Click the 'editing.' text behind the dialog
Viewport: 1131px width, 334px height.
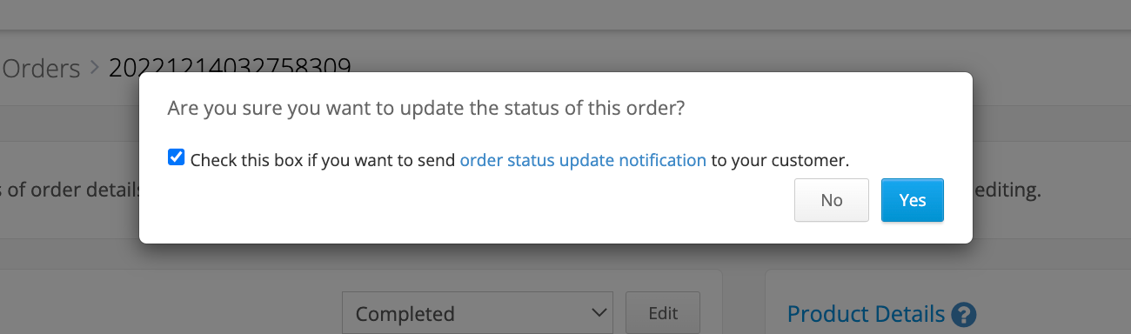(x=1007, y=190)
